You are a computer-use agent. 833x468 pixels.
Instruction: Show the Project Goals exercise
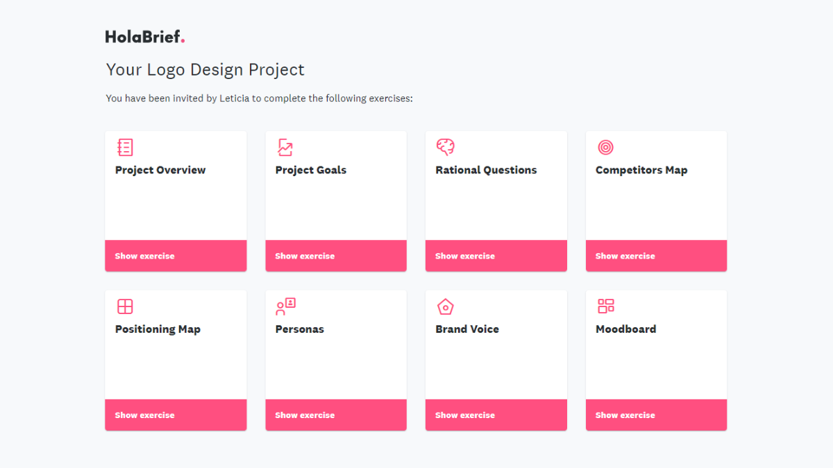335,255
